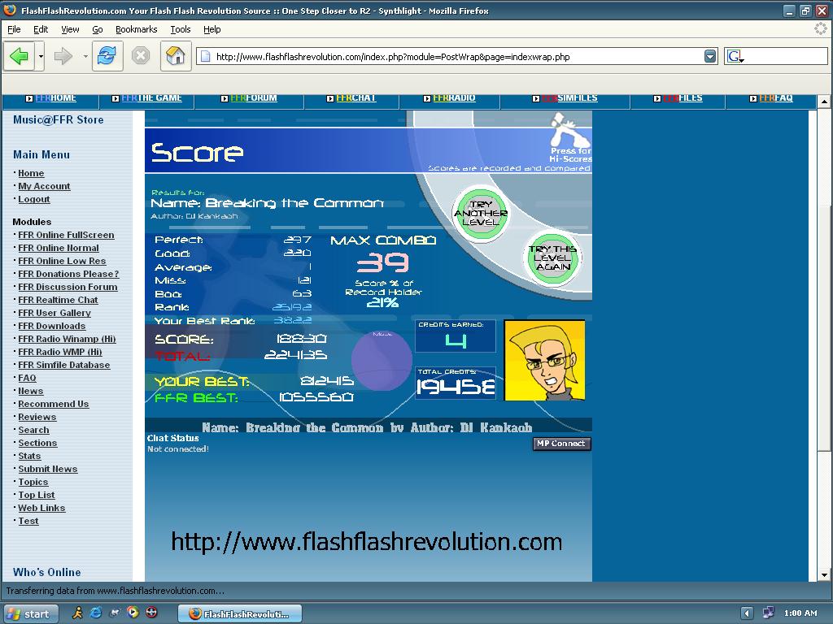Image resolution: width=833 pixels, height=624 pixels.
Task: Click Try Another Level button
Action: [x=481, y=214]
